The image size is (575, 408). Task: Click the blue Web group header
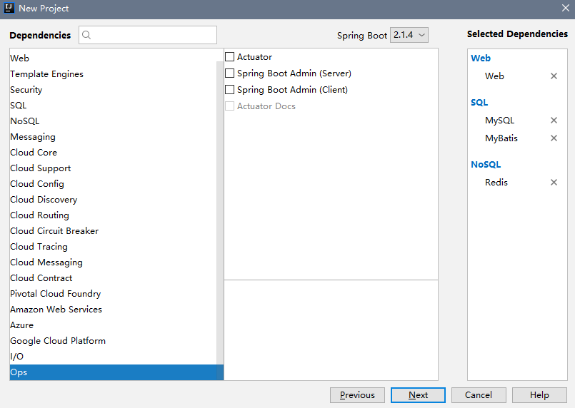pos(481,58)
